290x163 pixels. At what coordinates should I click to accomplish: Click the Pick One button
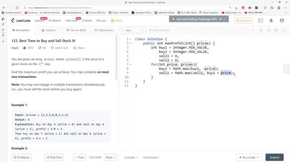tap(54, 157)
